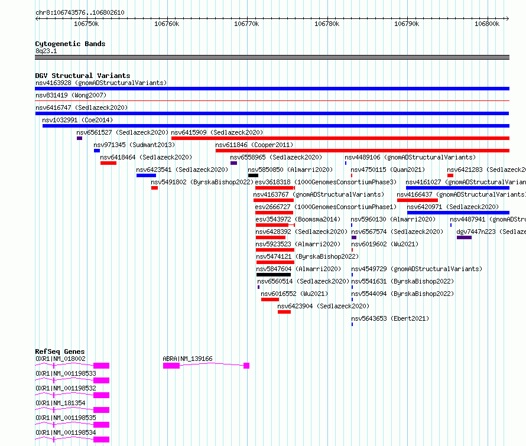
Task: Open nsv6560514 (Sedlazeck2020) entry
Action: 303,281
